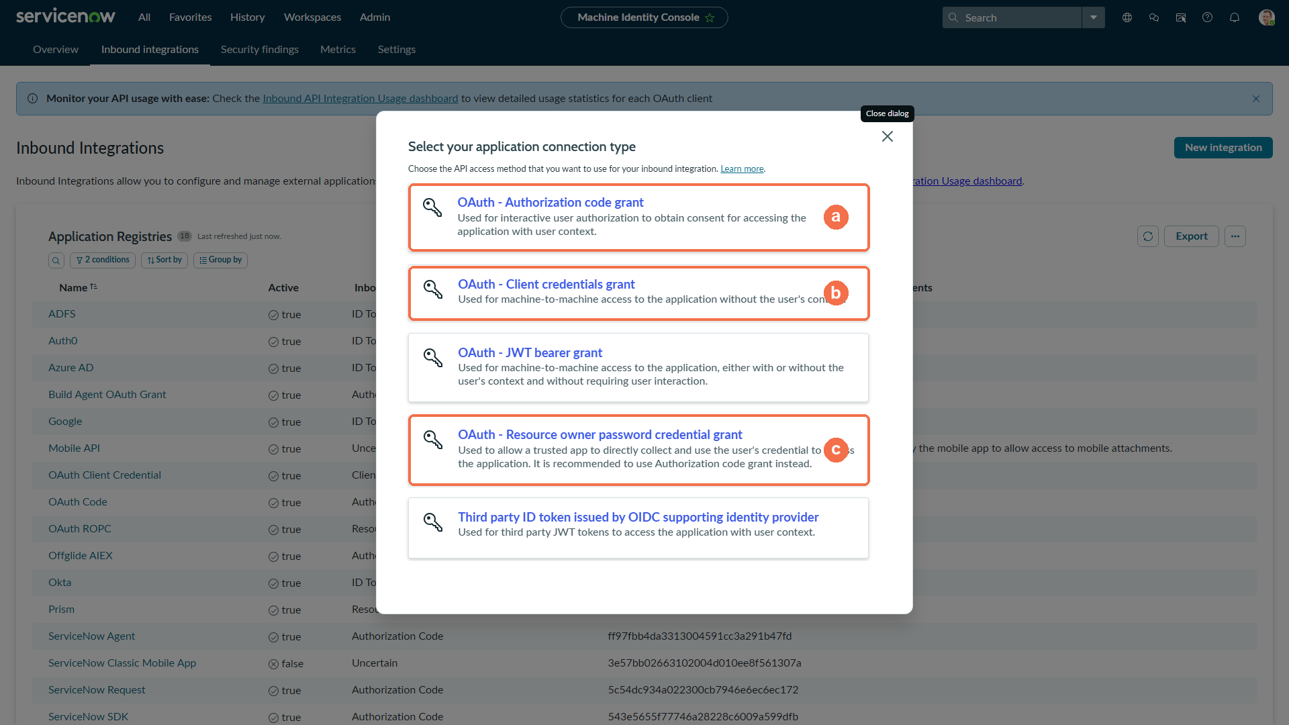Focus the global Search field
Screen dimensions: 1289x725
point(1012,17)
